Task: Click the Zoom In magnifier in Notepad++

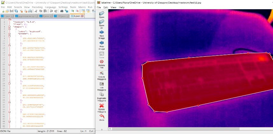Action: (73, 11)
